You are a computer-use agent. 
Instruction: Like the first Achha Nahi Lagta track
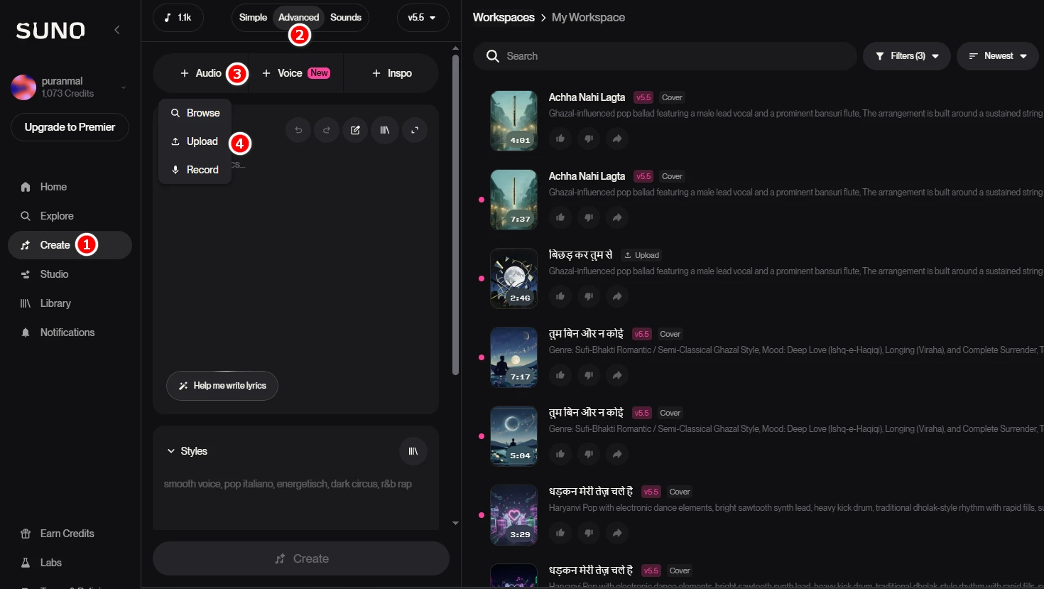pos(560,139)
